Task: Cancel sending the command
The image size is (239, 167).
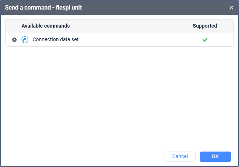Action: (x=180, y=156)
